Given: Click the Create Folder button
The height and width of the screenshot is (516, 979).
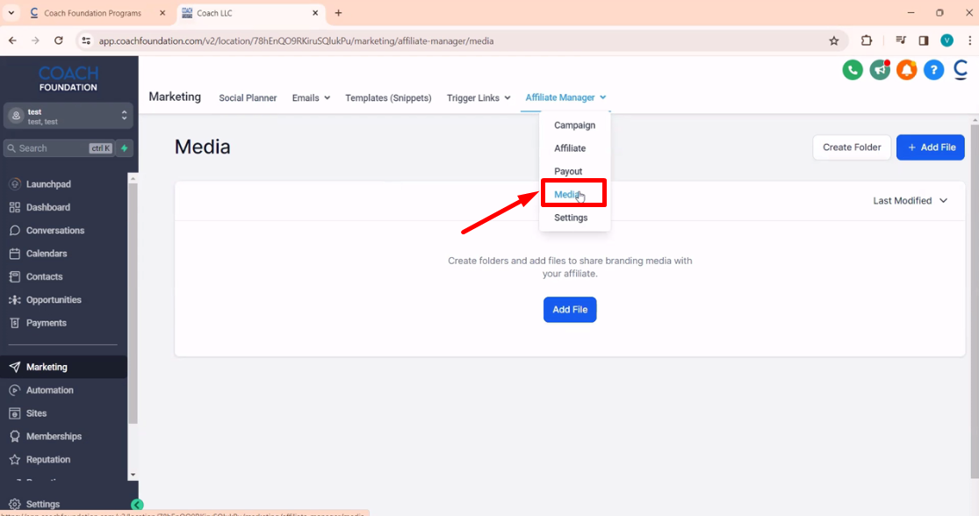Looking at the screenshot, I should (x=852, y=147).
